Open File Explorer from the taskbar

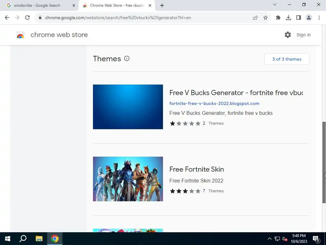click(39, 239)
